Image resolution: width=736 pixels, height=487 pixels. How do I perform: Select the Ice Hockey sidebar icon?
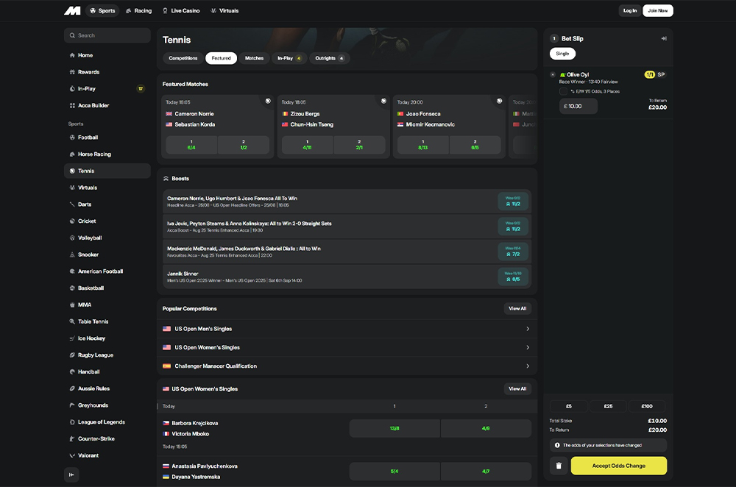point(72,338)
